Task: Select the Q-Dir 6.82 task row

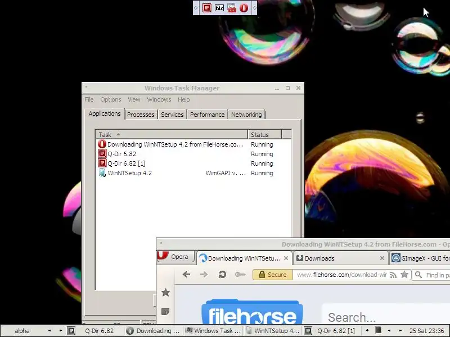Action: pyautogui.click(x=193, y=154)
